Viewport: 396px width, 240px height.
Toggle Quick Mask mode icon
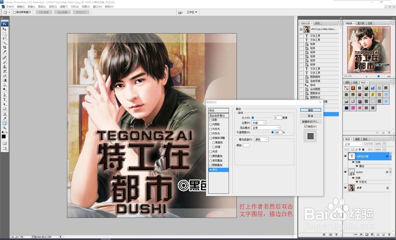click(4, 143)
